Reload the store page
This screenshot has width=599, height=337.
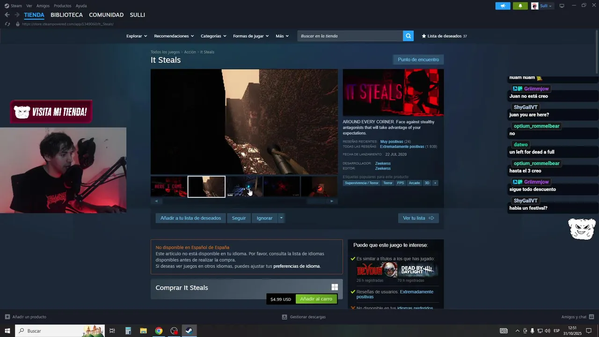point(7,24)
